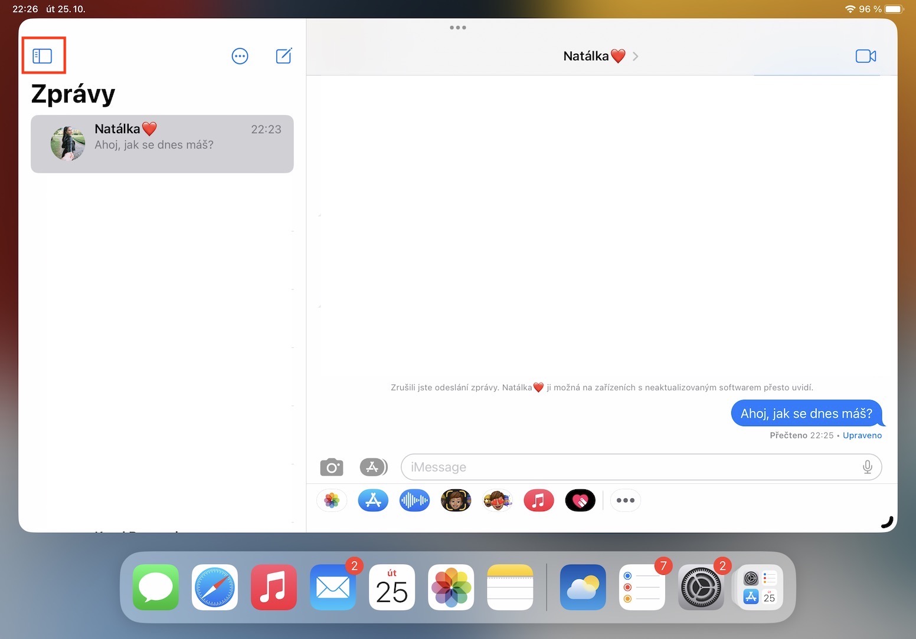Tap the status bar clock 22:26
Screen dimensions: 916x639
(25, 9)
